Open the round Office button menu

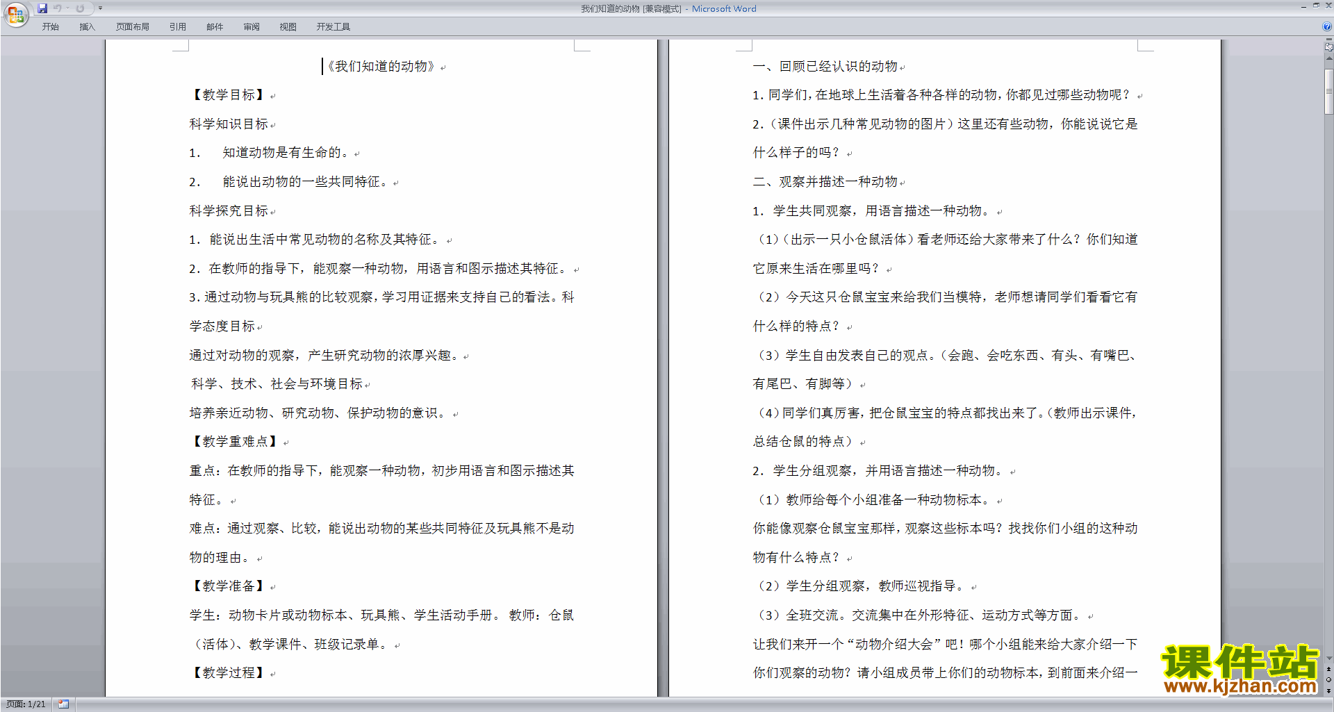[15, 14]
